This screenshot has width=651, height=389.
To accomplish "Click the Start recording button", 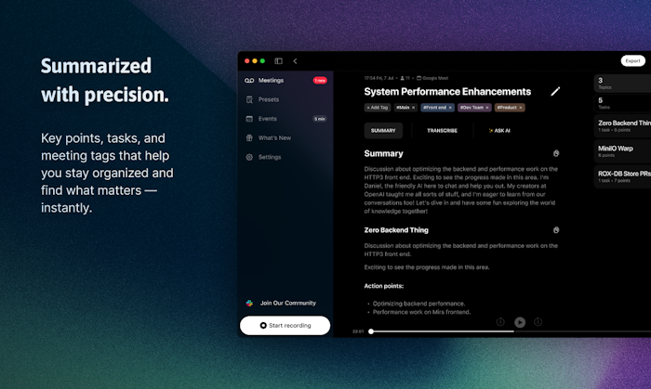I will [285, 325].
